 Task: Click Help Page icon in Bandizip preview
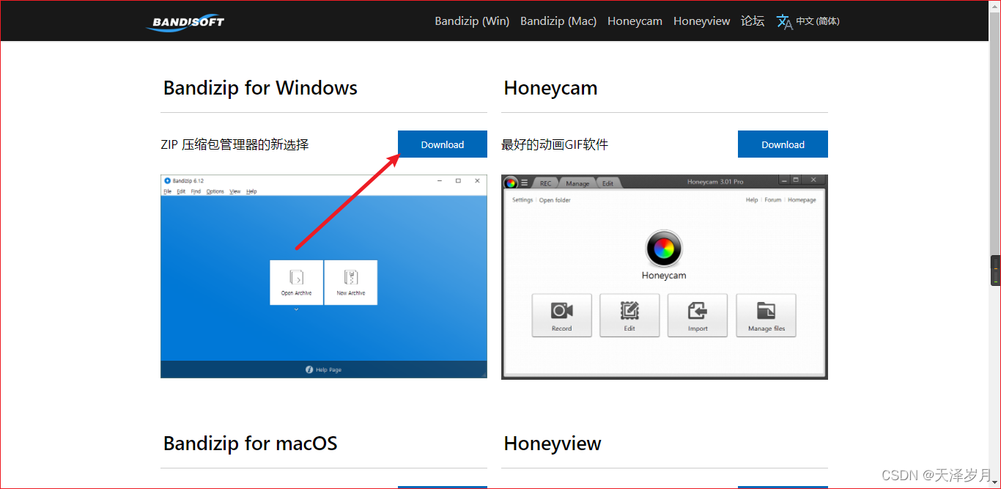(x=309, y=369)
